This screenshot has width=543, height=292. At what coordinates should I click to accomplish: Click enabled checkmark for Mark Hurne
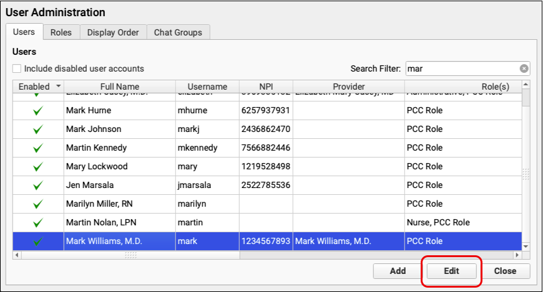coord(37,111)
